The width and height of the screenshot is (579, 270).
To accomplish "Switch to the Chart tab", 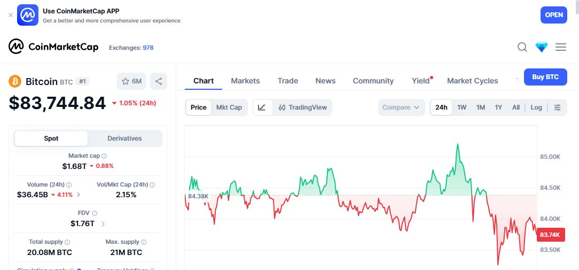I will (204, 81).
